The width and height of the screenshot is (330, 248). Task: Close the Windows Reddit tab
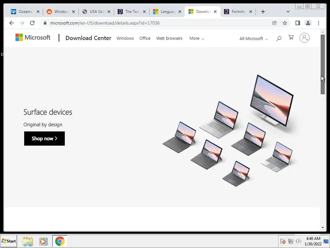[73, 12]
